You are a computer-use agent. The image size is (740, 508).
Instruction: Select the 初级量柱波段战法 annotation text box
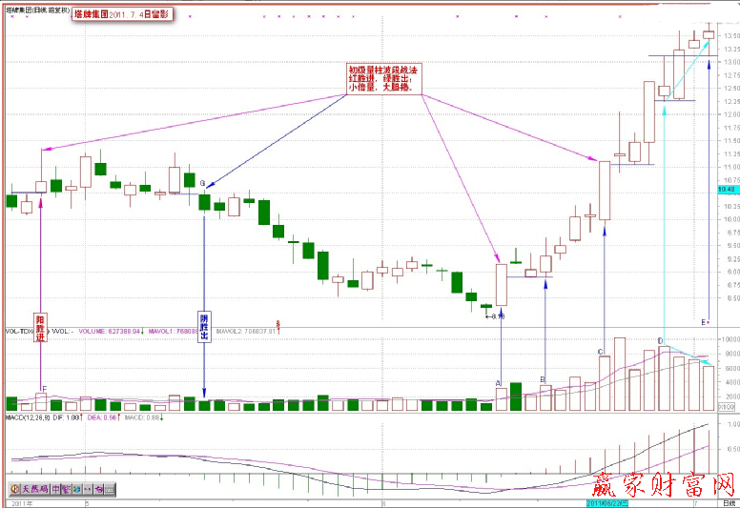(382, 78)
